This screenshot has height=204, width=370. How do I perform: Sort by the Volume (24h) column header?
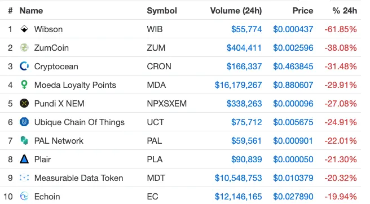click(x=236, y=11)
